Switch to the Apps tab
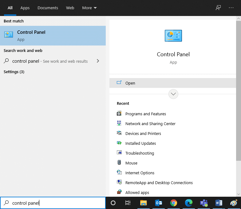Image resolution: width=241 pixels, height=209 pixels. 25,8
